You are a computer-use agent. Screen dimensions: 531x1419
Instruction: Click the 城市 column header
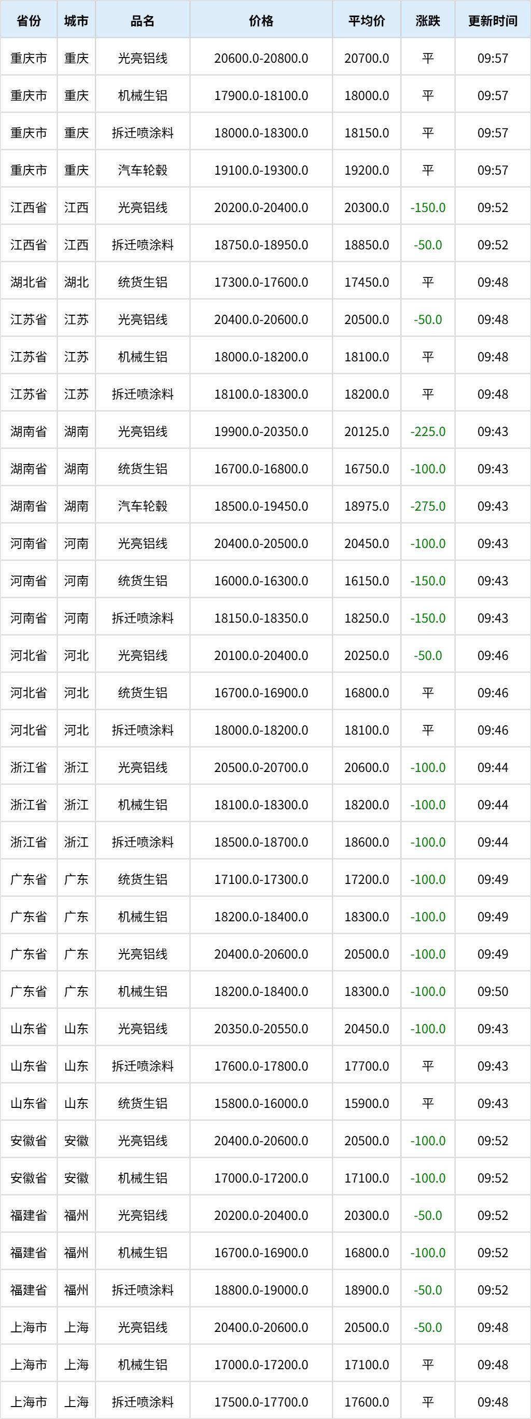point(76,21)
